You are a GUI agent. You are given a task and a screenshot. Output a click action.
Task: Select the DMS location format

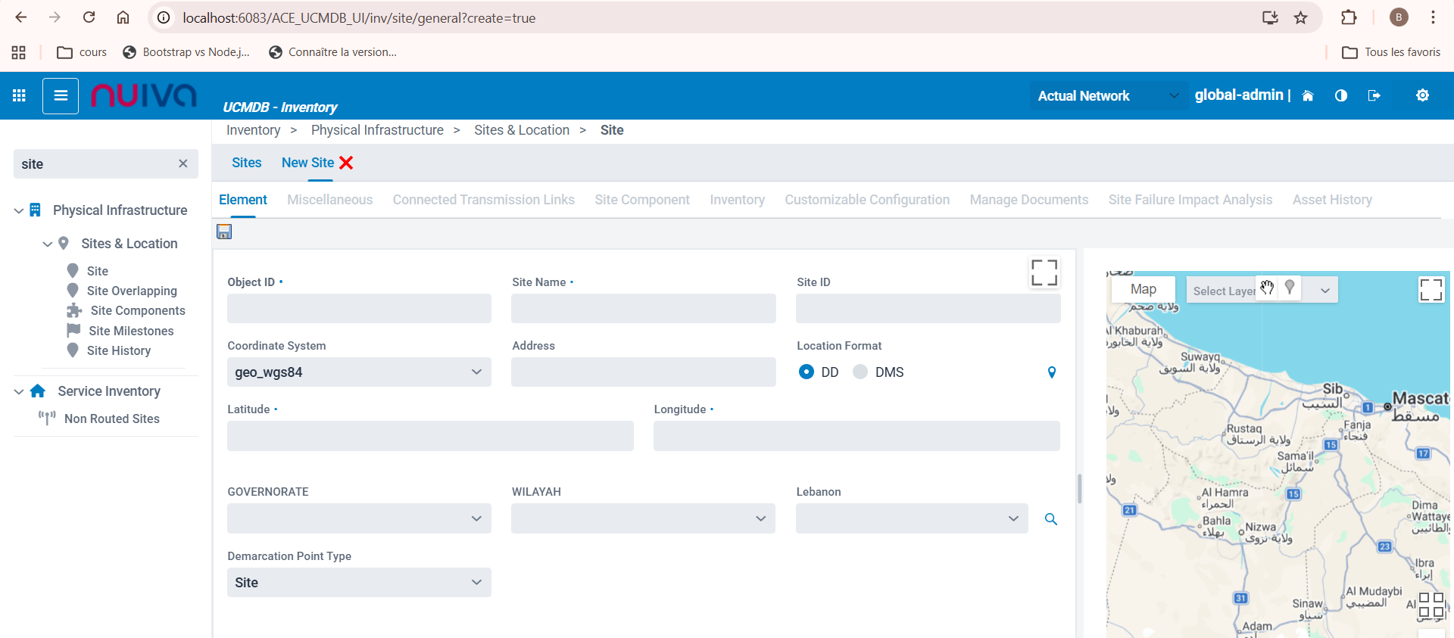(860, 372)
